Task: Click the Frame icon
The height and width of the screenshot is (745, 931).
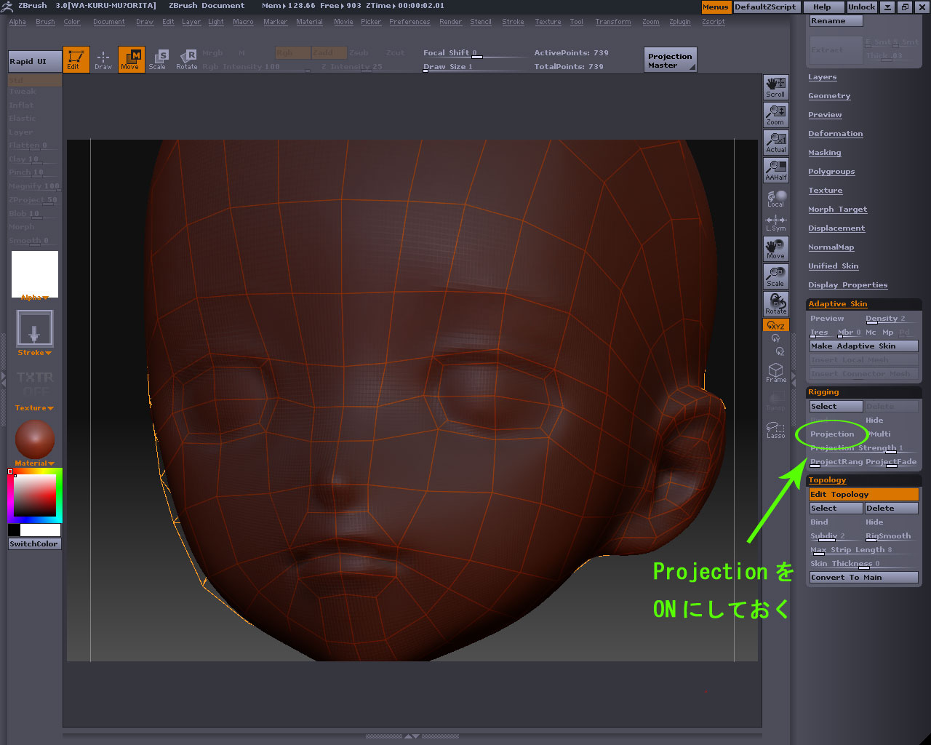Action: [775, 372]
